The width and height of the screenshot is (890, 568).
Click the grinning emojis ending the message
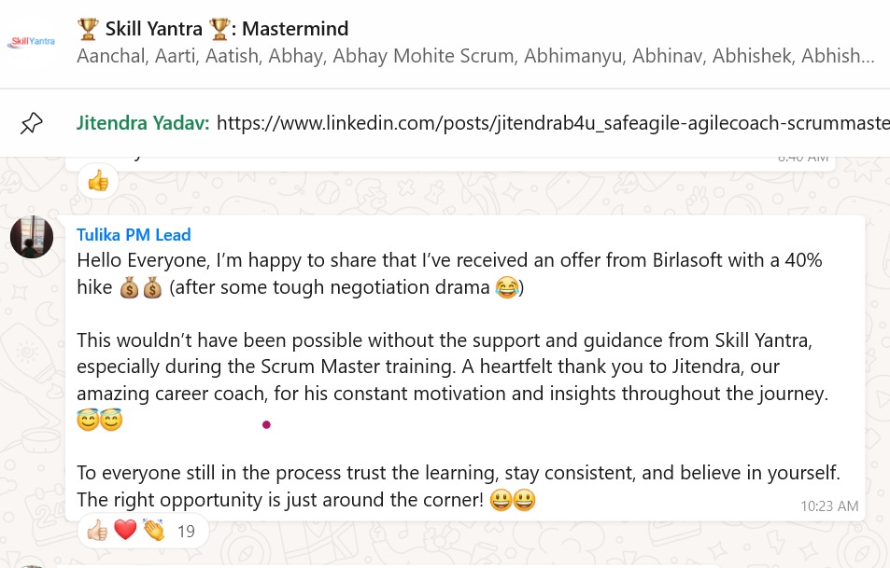point(513,501)
